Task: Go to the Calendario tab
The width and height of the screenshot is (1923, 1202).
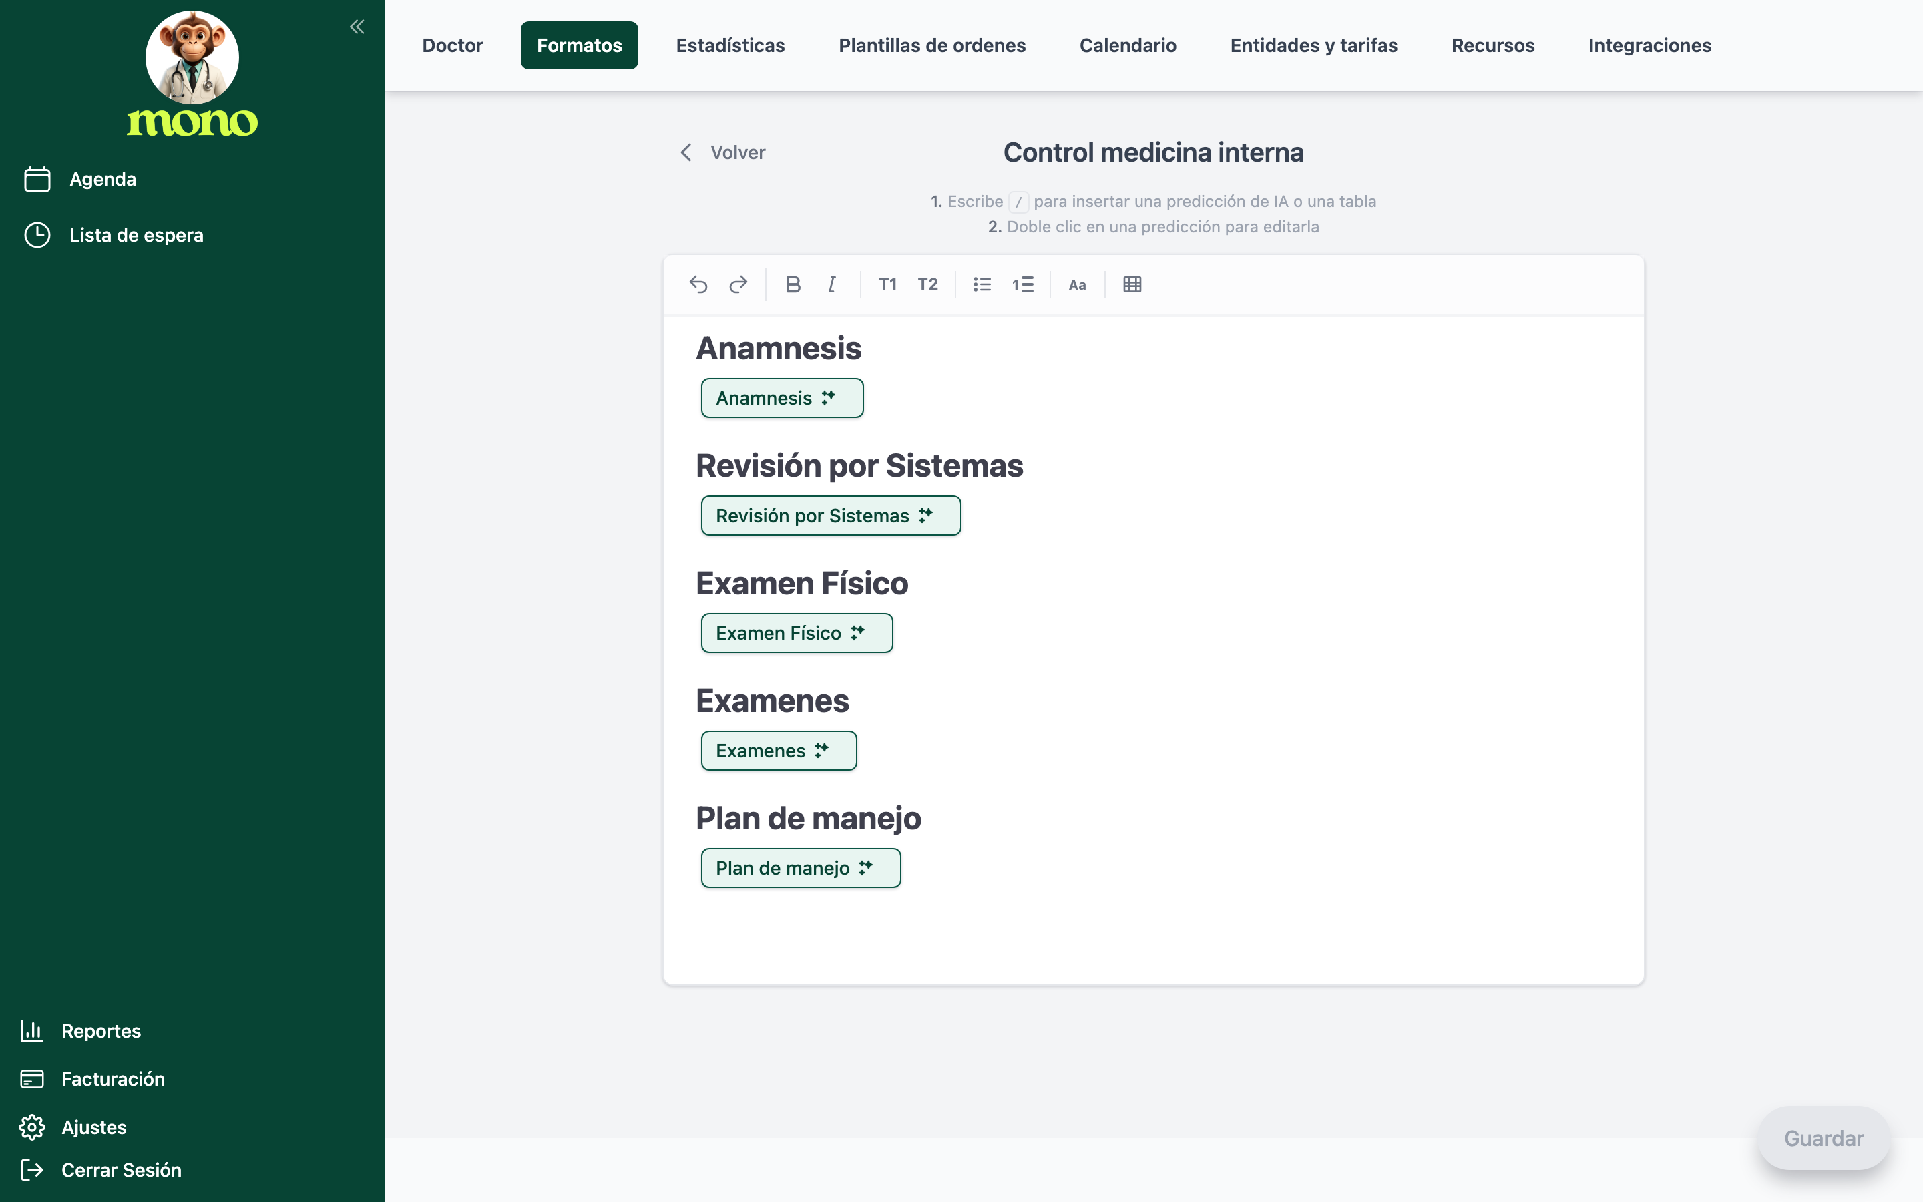Action: (1128, 45)
